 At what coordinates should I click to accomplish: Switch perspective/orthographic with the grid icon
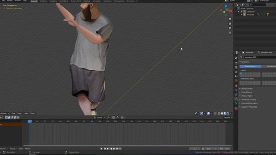(x=230, y=33)
